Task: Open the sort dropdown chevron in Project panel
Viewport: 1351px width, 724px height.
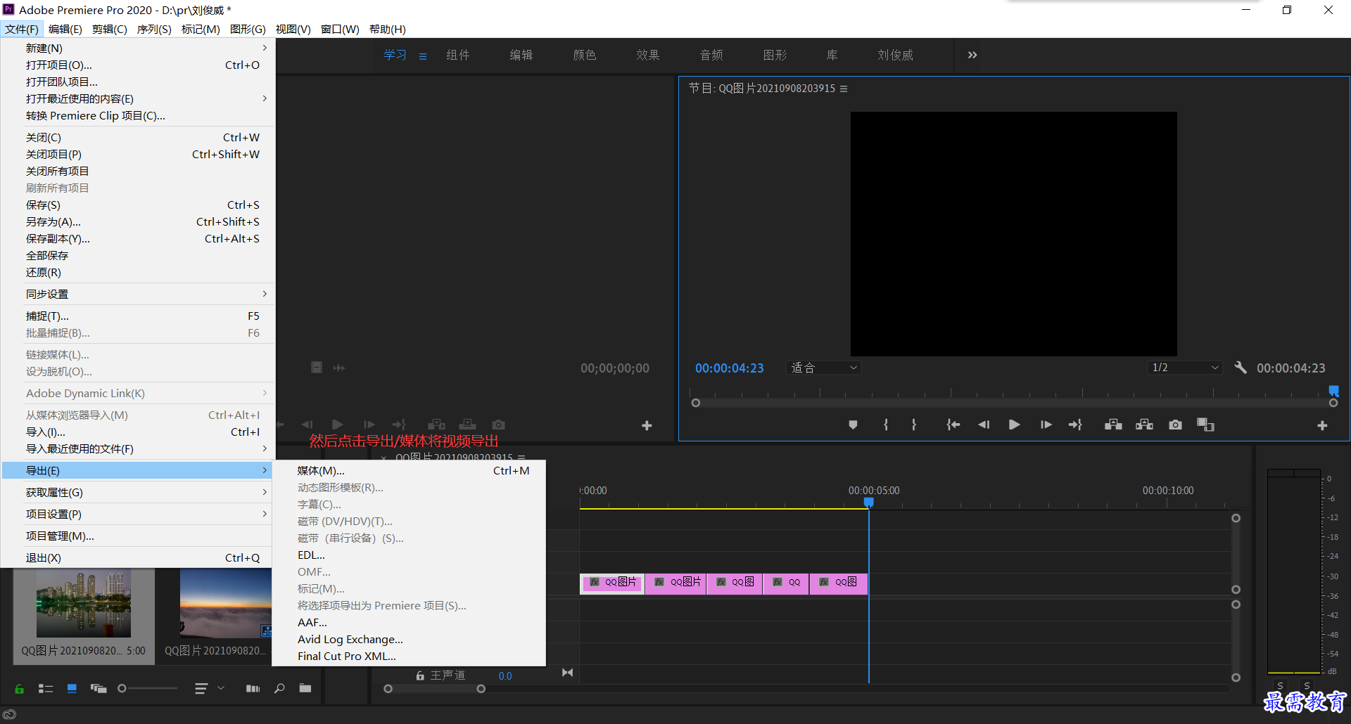Action: coord(221,688)
